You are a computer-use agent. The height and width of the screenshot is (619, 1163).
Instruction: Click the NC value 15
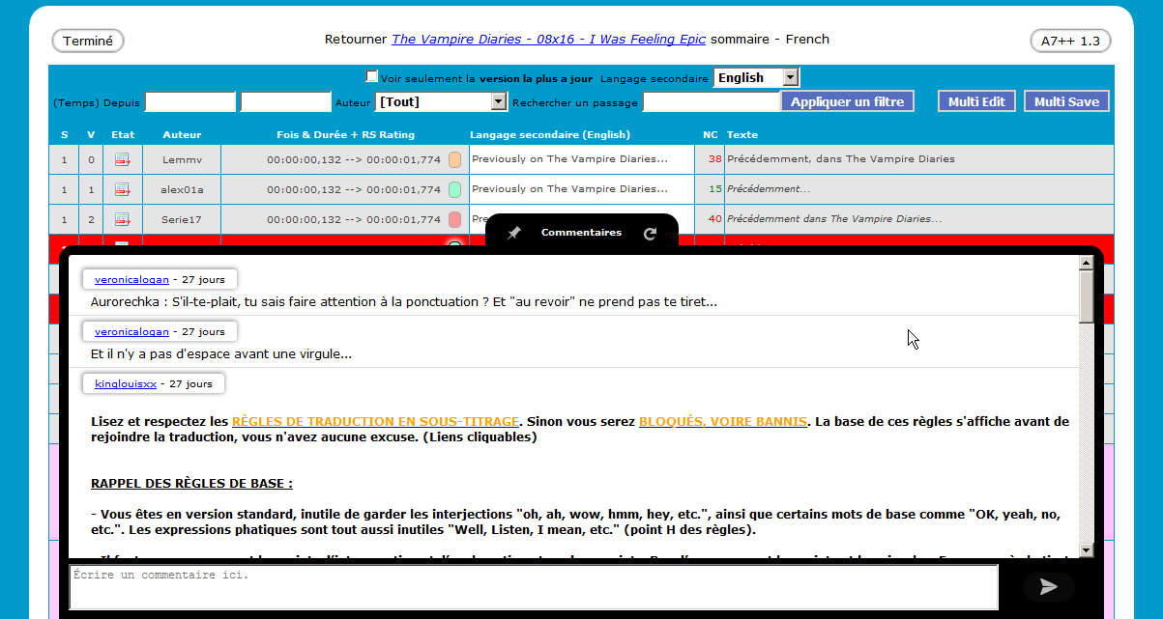(x=715, y=189)
